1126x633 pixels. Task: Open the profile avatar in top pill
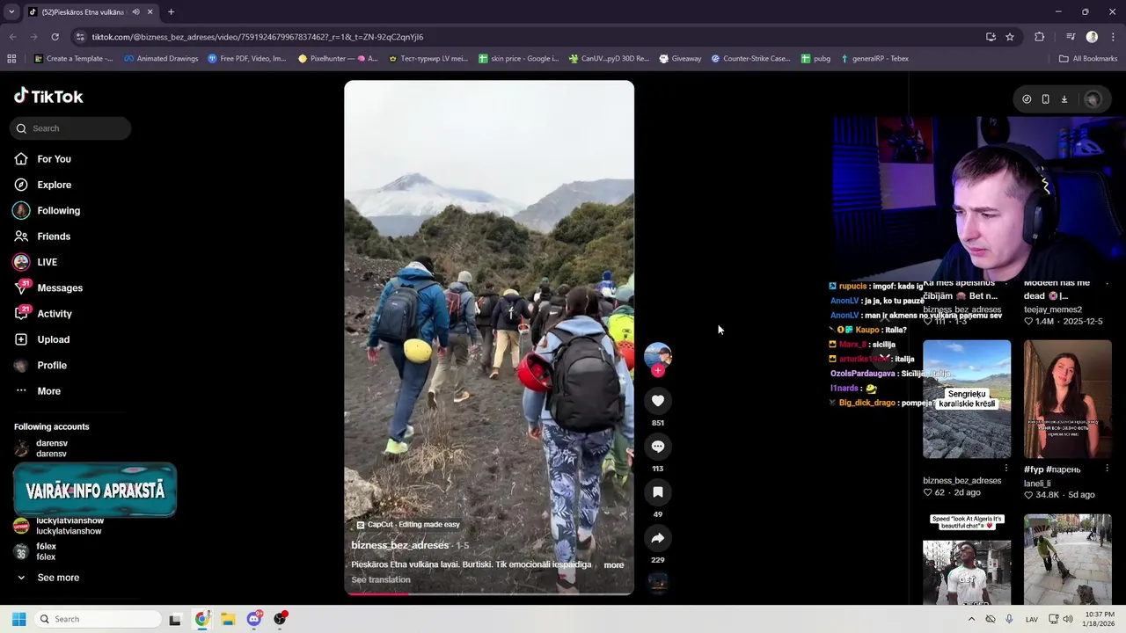point(1093,99)
